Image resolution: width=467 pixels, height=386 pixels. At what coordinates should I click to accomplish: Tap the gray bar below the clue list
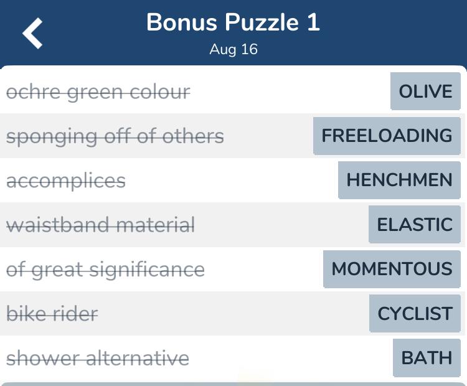click(233, 384)
